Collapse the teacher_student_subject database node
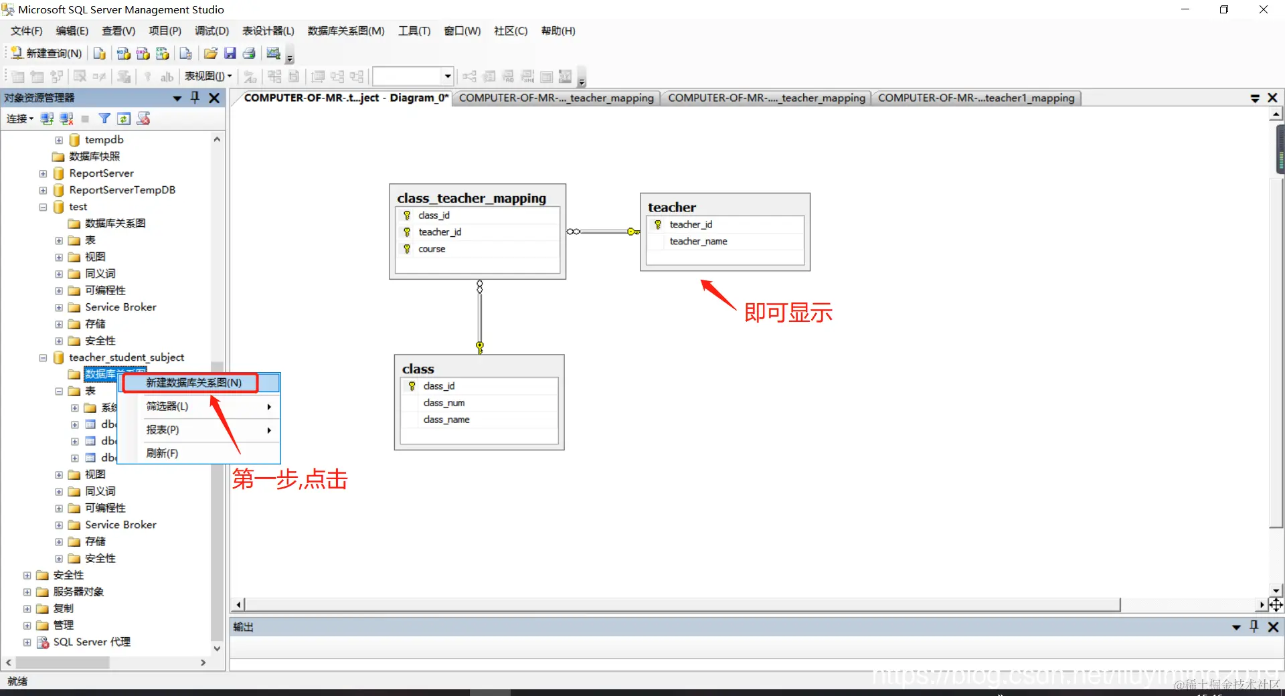The height and width of the screenshot is (696, 1285). (x=43, y=358)
